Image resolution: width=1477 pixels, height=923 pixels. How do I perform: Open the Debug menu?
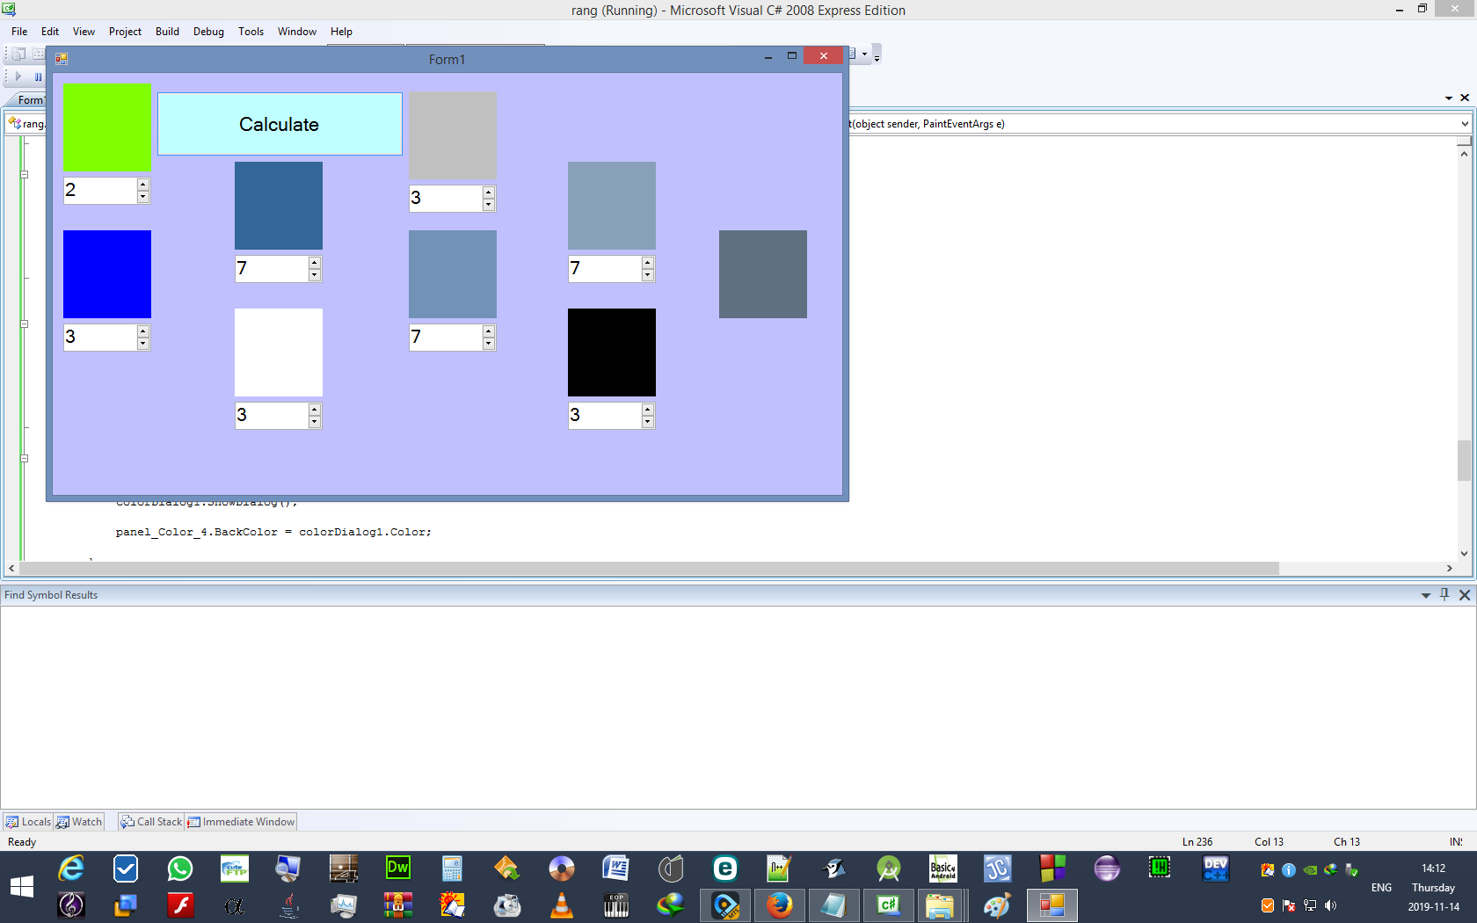[x=208, y=32]
